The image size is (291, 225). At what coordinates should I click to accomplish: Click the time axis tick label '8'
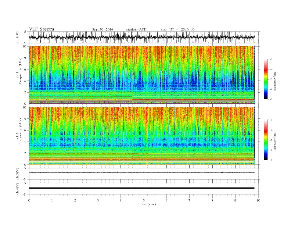pyautogui.click(x=212, y=200)
